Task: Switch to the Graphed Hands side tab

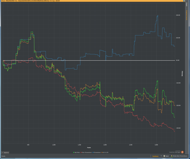Action: tap(187, 15)
